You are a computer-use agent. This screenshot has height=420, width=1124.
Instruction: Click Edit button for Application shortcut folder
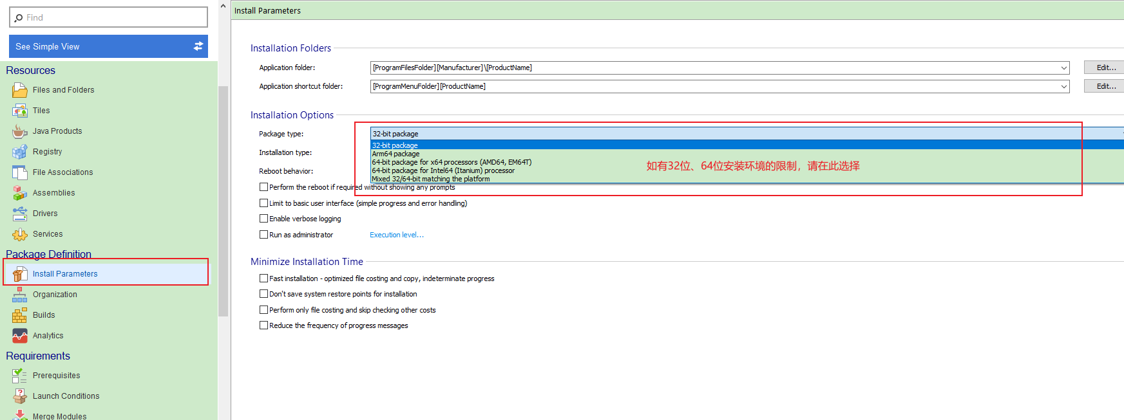coord(1104,86)
